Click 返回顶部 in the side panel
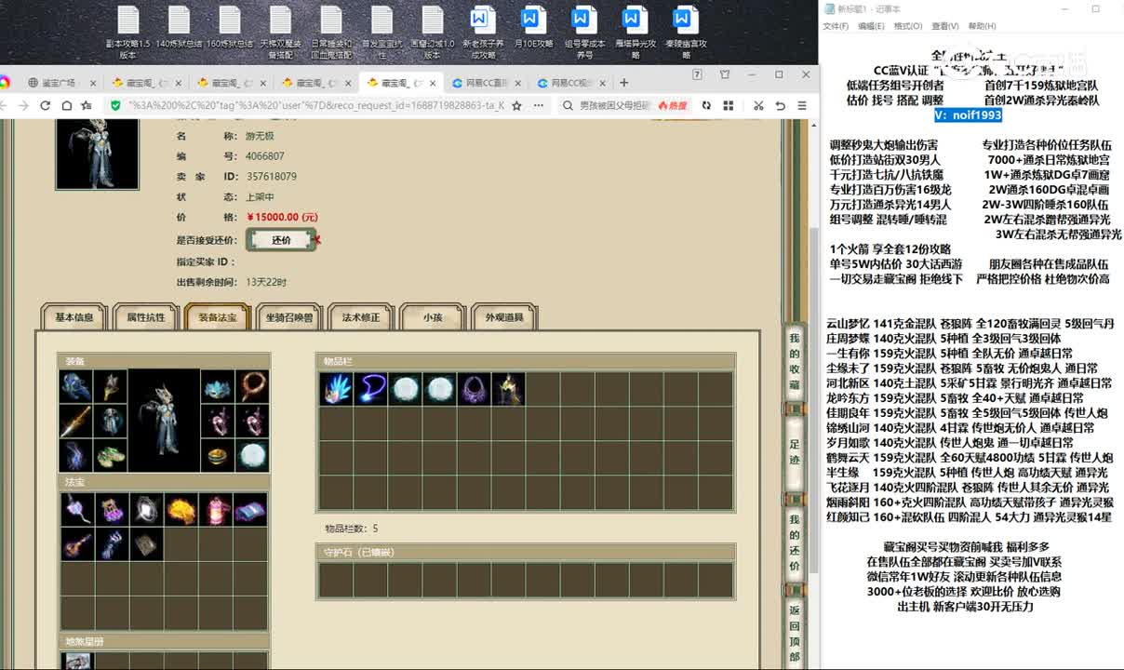Image resolution: width=1124 pixels, height=670 pixels. point(794,634)
